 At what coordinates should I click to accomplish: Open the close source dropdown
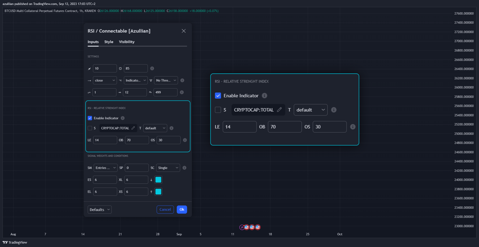pyautogui.click(x=105, y=80)
